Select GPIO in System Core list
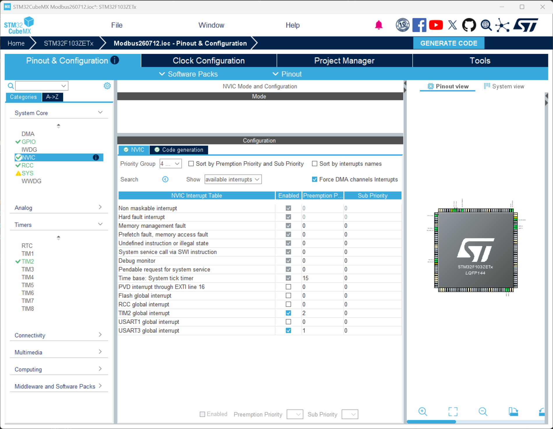Screen dimensions: 553x429 pyautogui.click(x=29, y=142)
